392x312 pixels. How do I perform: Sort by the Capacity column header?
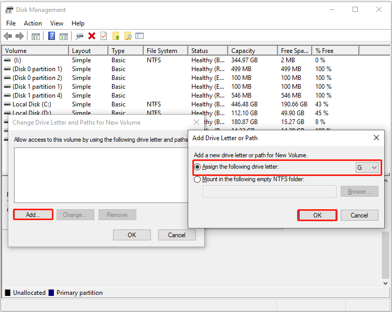click(x=253, y=51)
